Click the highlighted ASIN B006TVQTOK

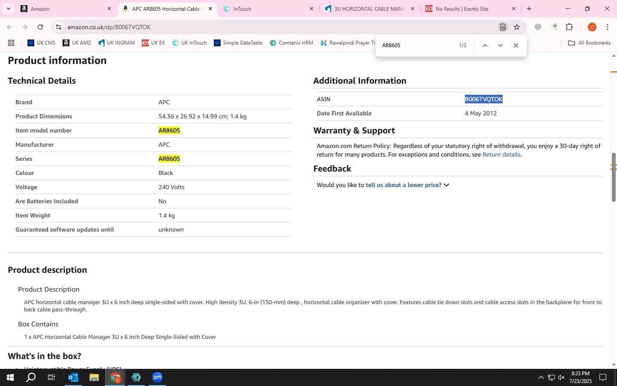(x=483, y=99)
